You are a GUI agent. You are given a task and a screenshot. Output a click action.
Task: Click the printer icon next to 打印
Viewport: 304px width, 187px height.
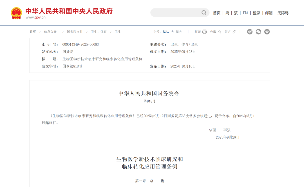pos(204,32)
